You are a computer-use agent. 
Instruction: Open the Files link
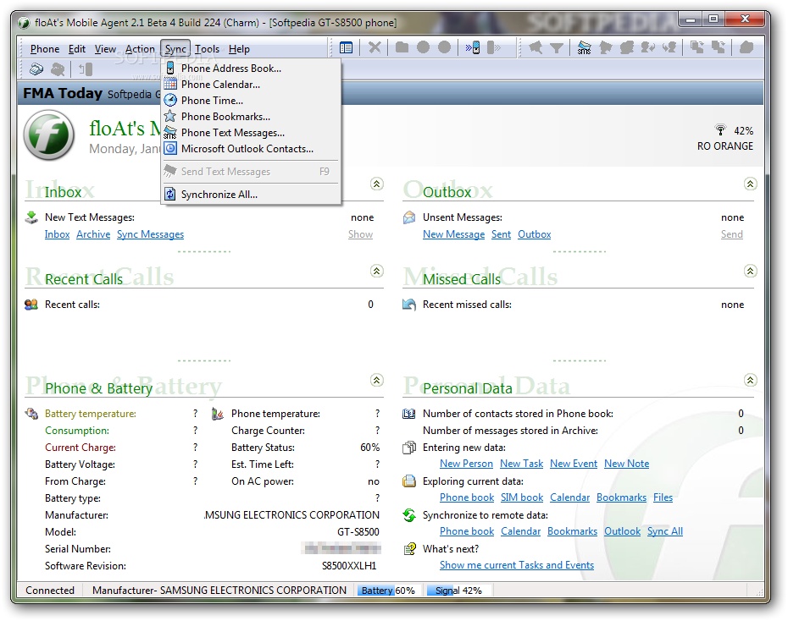click(x=663, y=497)
